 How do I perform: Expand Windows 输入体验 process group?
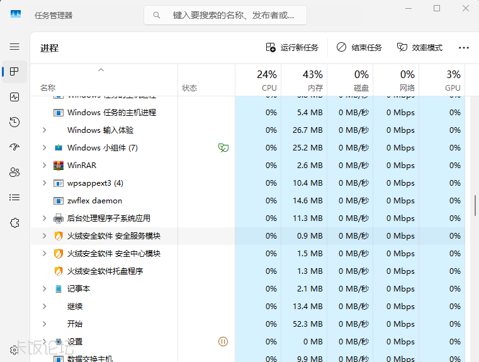[44, 130]
